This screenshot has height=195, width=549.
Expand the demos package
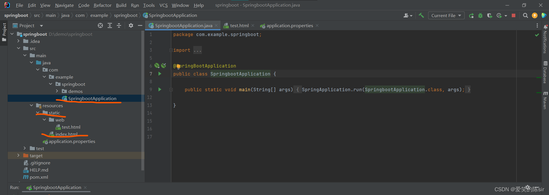[57, 91]
